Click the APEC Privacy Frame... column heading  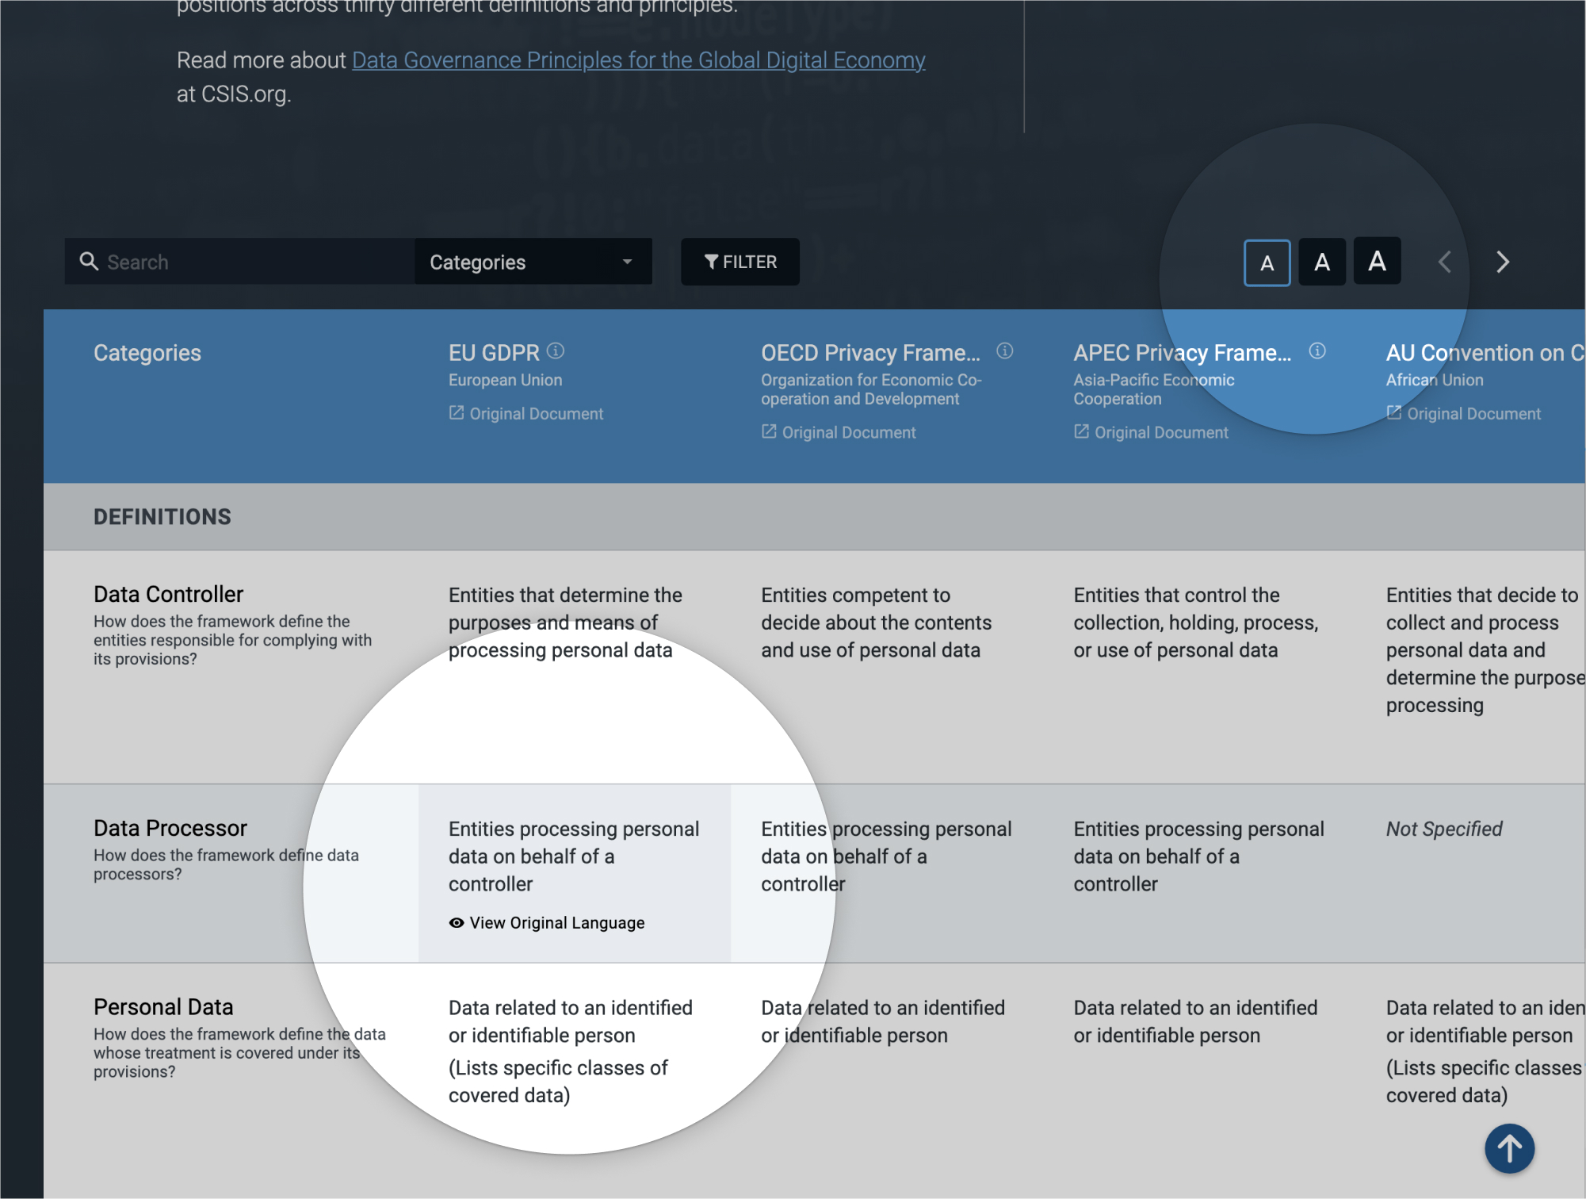[x=1183, y=353]
